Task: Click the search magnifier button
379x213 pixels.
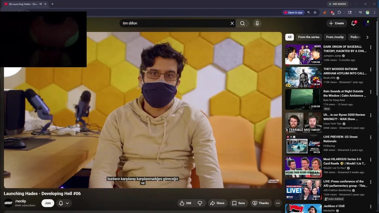Action: click(x=242, y=23)
